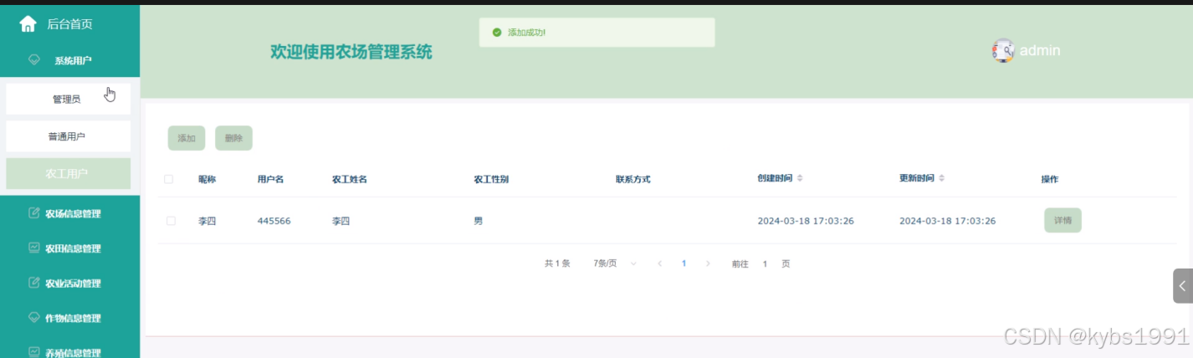The image size is (1193, 358).
Task: Collapse the 系统用户 menu section
Action: 69,60
